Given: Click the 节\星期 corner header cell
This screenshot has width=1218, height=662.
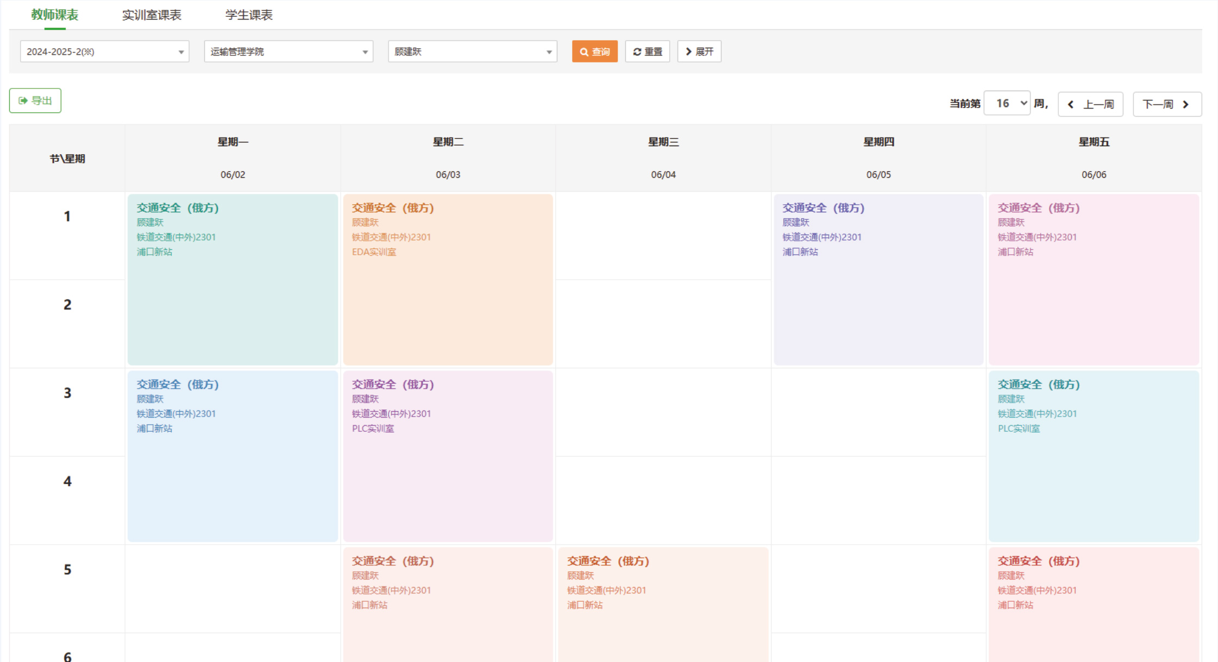Looking at the screenshot, I should pos(67,159).
